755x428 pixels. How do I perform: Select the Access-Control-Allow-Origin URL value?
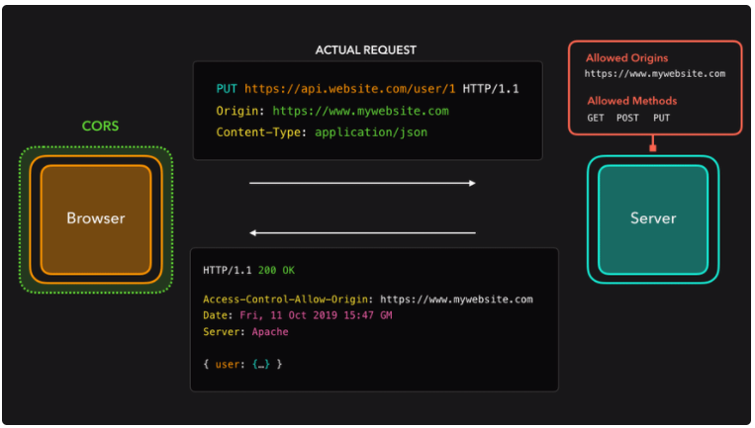point(456,300)
